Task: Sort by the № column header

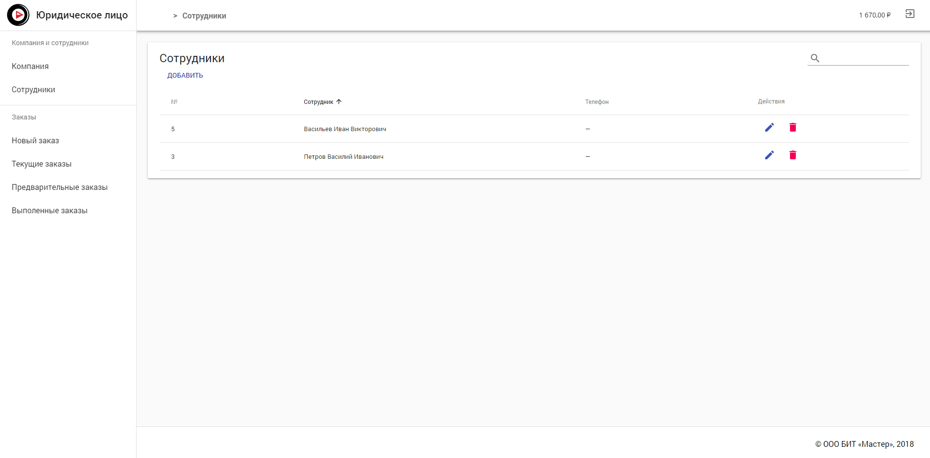Action: click(x=174, y=102)
